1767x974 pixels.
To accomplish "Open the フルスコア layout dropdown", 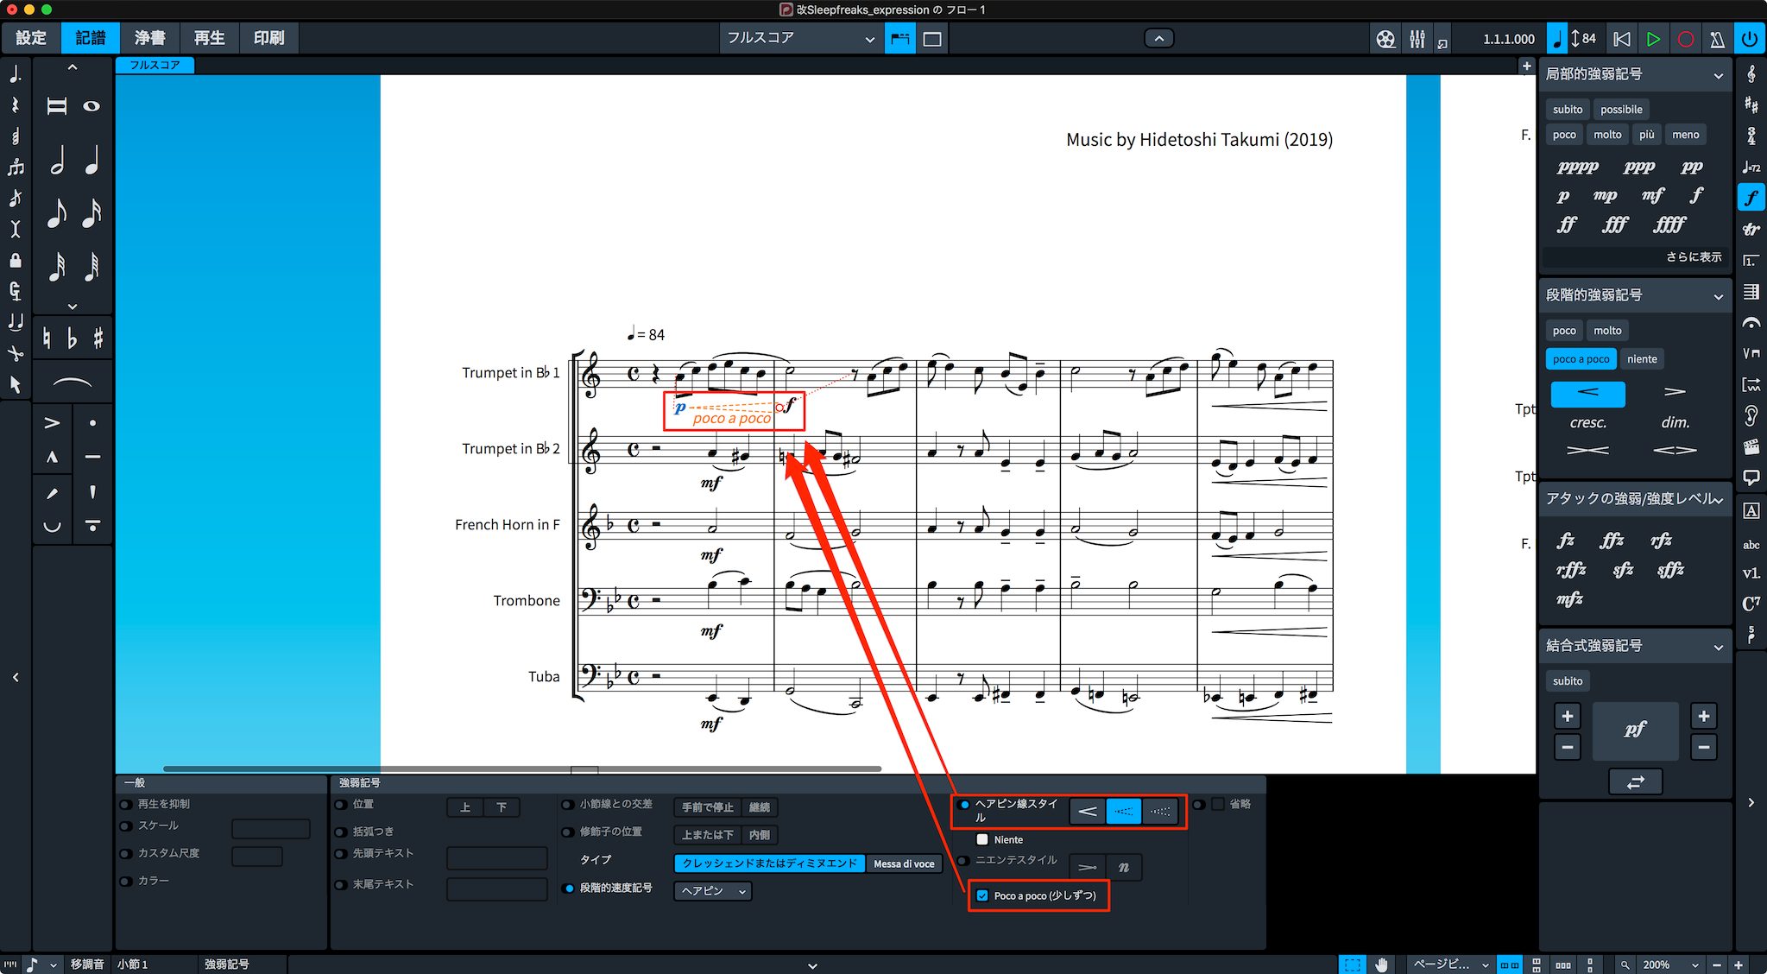I will (x=799, y=39).
